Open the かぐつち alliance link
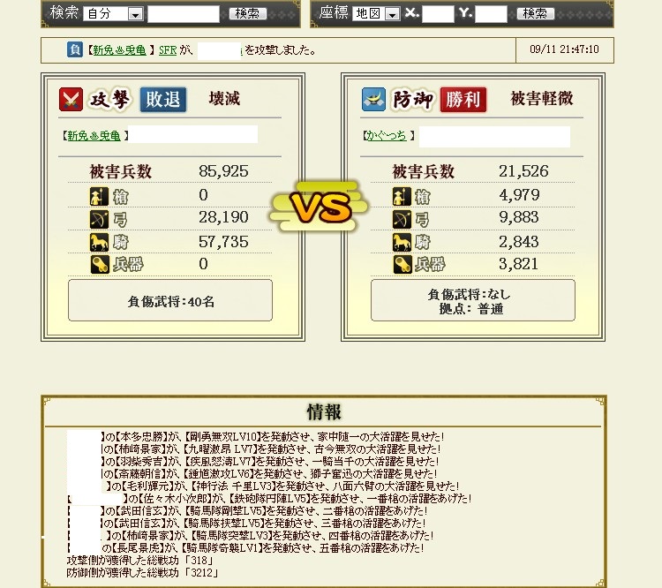Screen dimensions: 662x588 click(x=386, y=136)
